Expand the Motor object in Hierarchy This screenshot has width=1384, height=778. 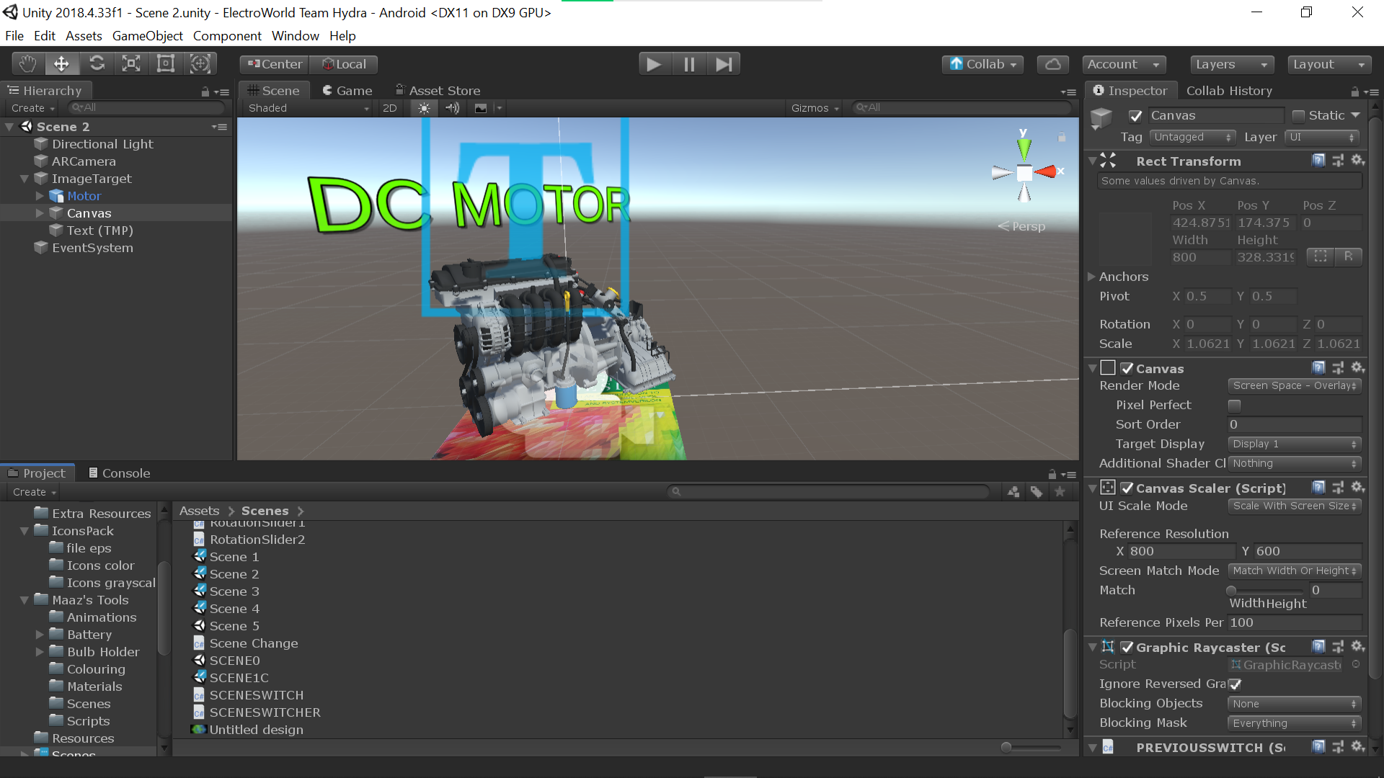point(40,196)
